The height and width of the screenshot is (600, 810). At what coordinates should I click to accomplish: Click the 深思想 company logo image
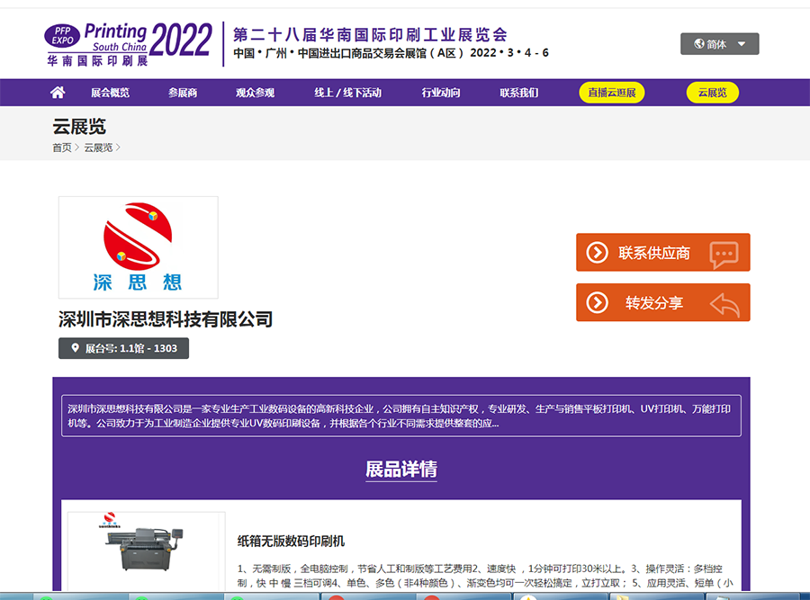click(138, 247)
